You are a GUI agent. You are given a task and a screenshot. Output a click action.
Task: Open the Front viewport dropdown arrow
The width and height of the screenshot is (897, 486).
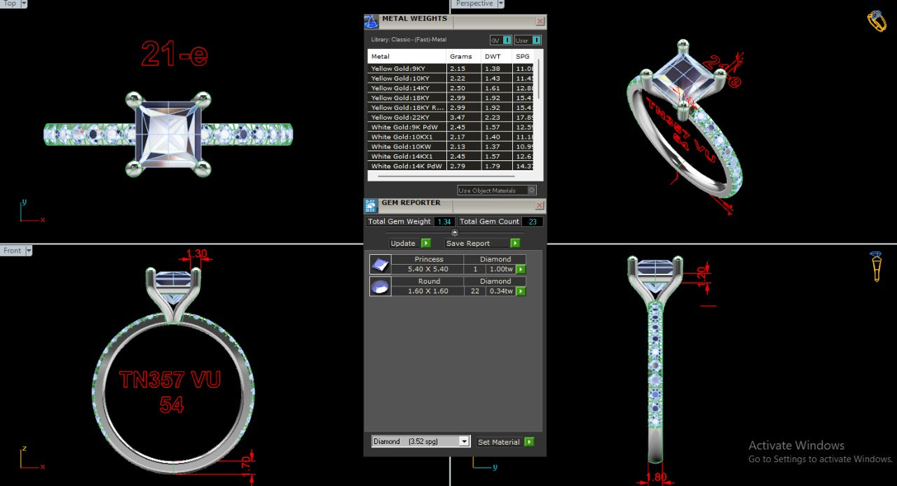(x=28, y=251)
